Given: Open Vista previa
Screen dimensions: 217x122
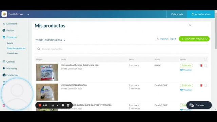Looking at the screenshot, I should pos(177,14).
